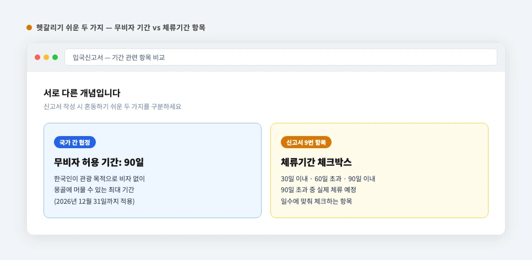
Task: Click the heading 체류기간 체크박스
Action: (316, 162)
